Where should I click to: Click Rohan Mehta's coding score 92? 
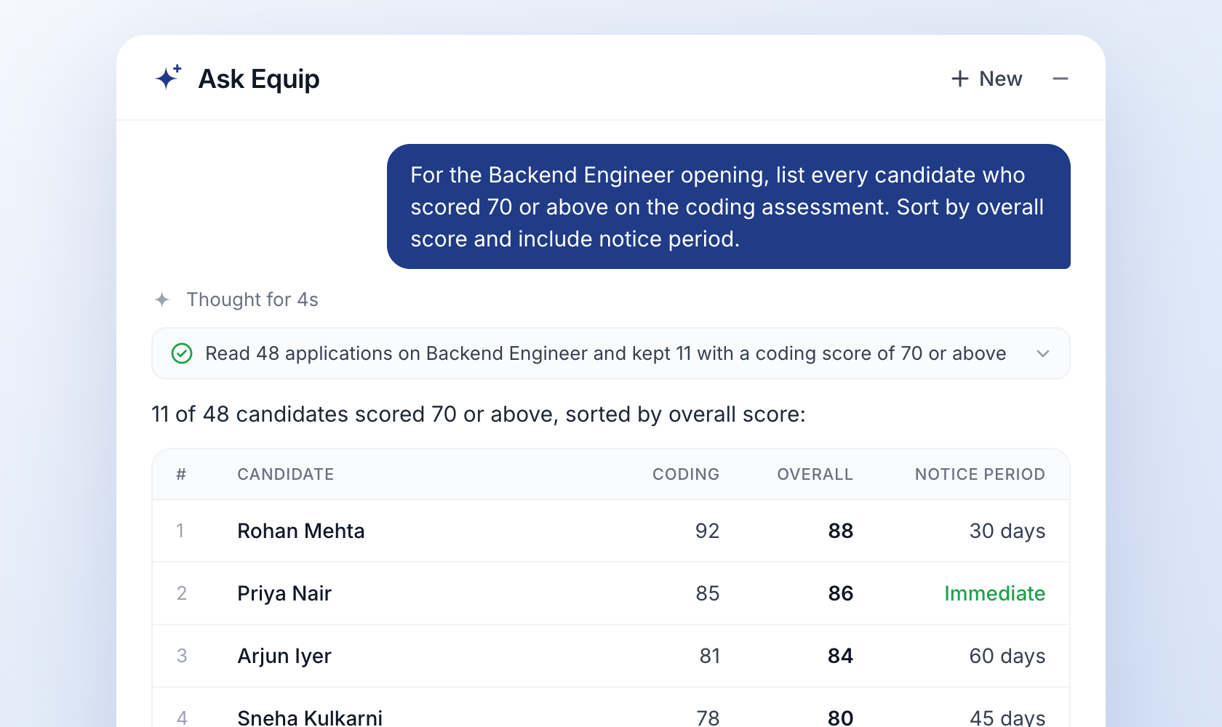pyautogui.click(x=707, y=531)
